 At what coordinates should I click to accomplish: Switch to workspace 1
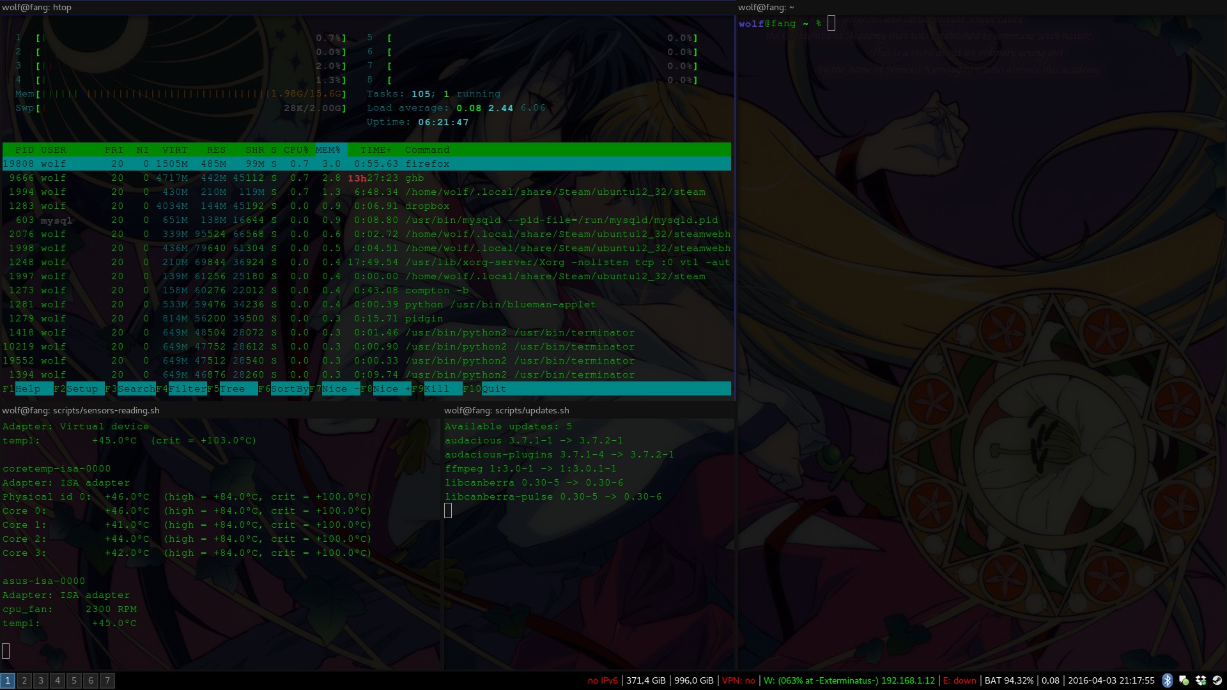click(x=8, y=680)
